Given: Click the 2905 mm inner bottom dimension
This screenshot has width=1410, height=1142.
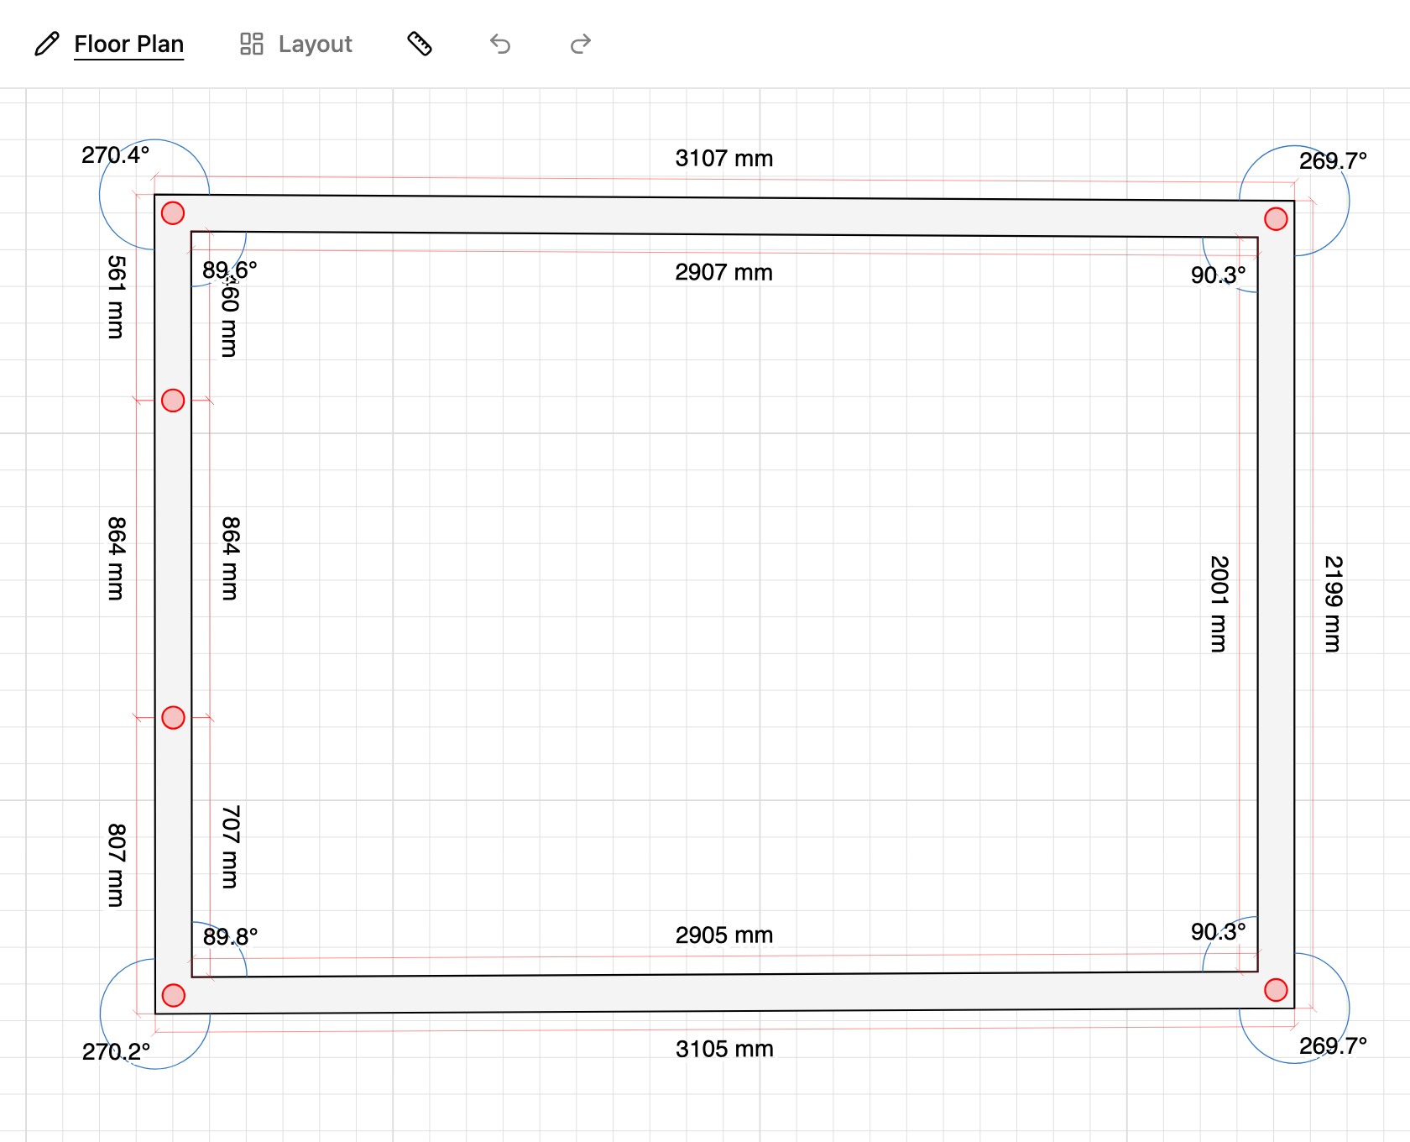Looking at the screenshot, I should (x=724, y=935).
